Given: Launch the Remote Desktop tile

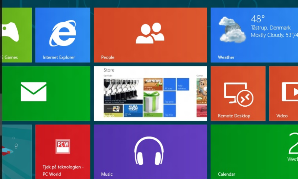Looking at the screenshot, I should [238, 93].
